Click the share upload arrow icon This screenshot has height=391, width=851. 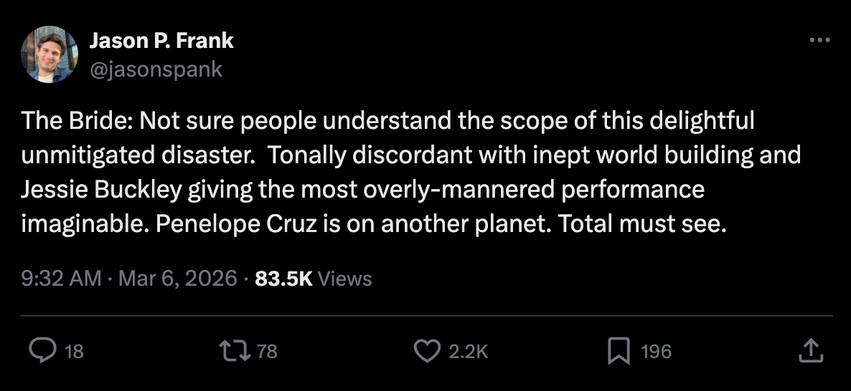click(x=809, y=350)
